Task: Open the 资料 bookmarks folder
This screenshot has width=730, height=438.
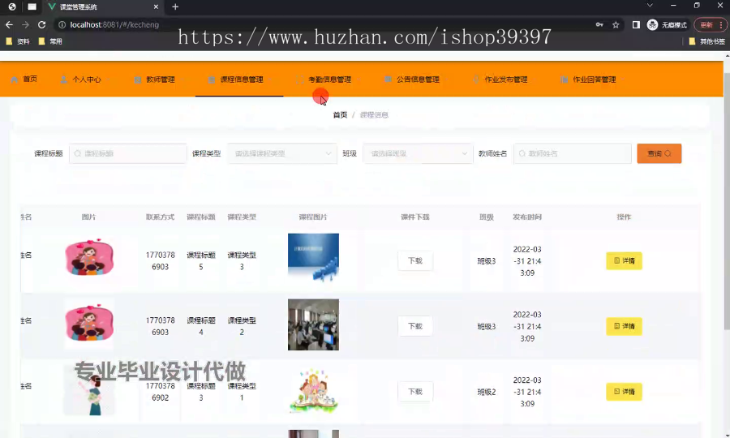Action: 18,41
